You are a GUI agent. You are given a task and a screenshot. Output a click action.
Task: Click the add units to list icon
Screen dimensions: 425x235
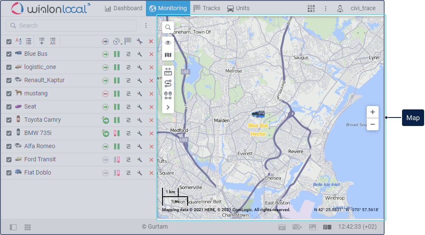coord(41,41)
